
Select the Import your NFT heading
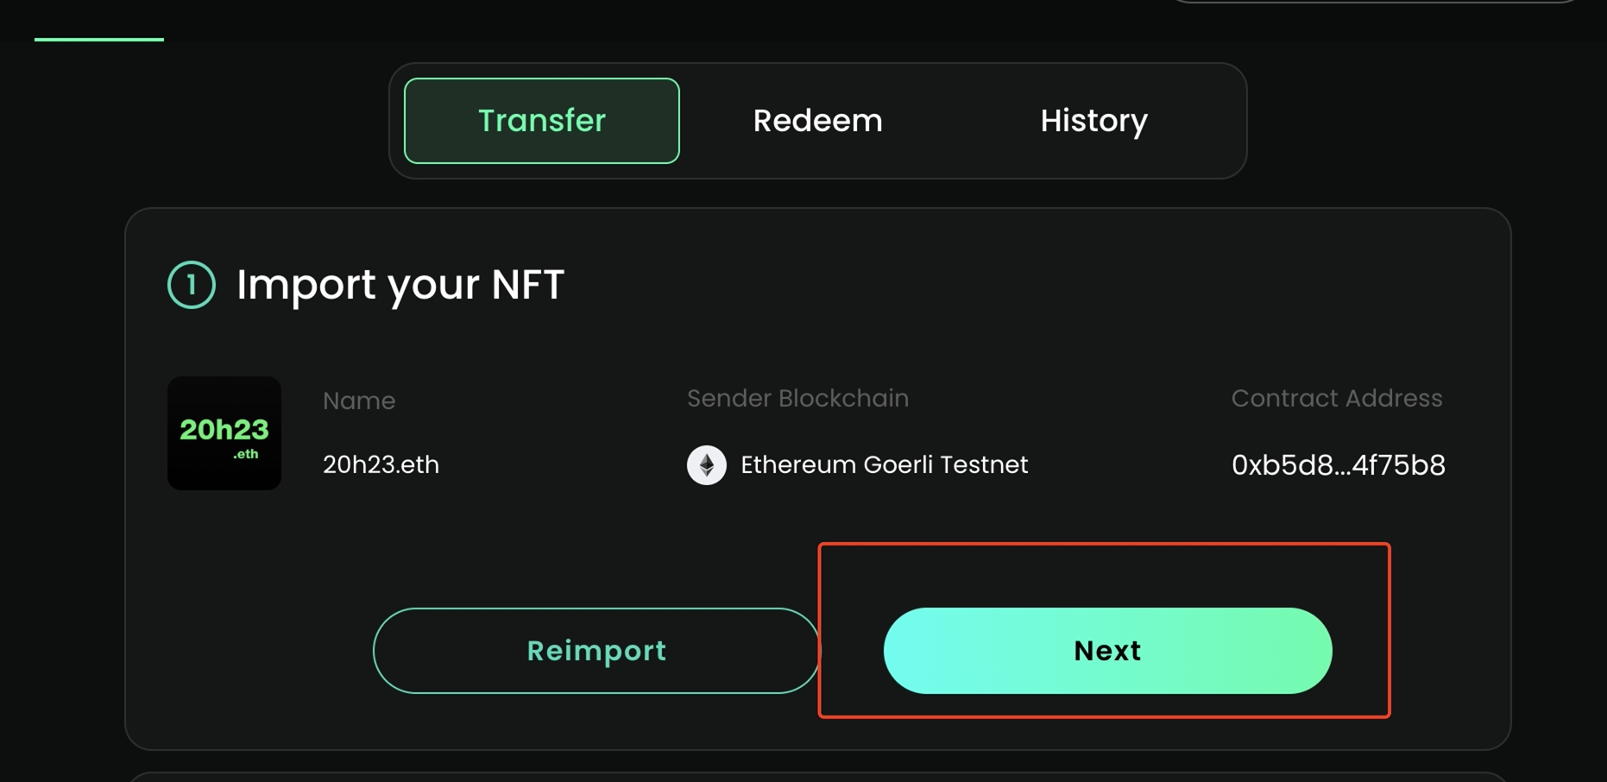400,284
